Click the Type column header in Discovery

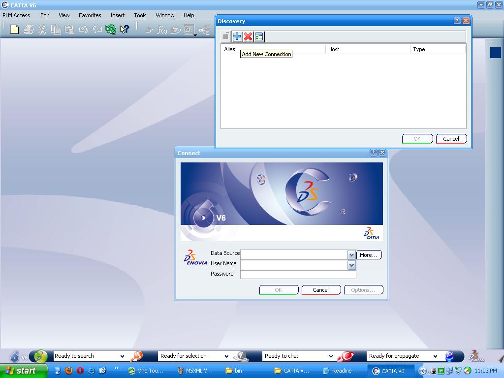click(438, 49)
